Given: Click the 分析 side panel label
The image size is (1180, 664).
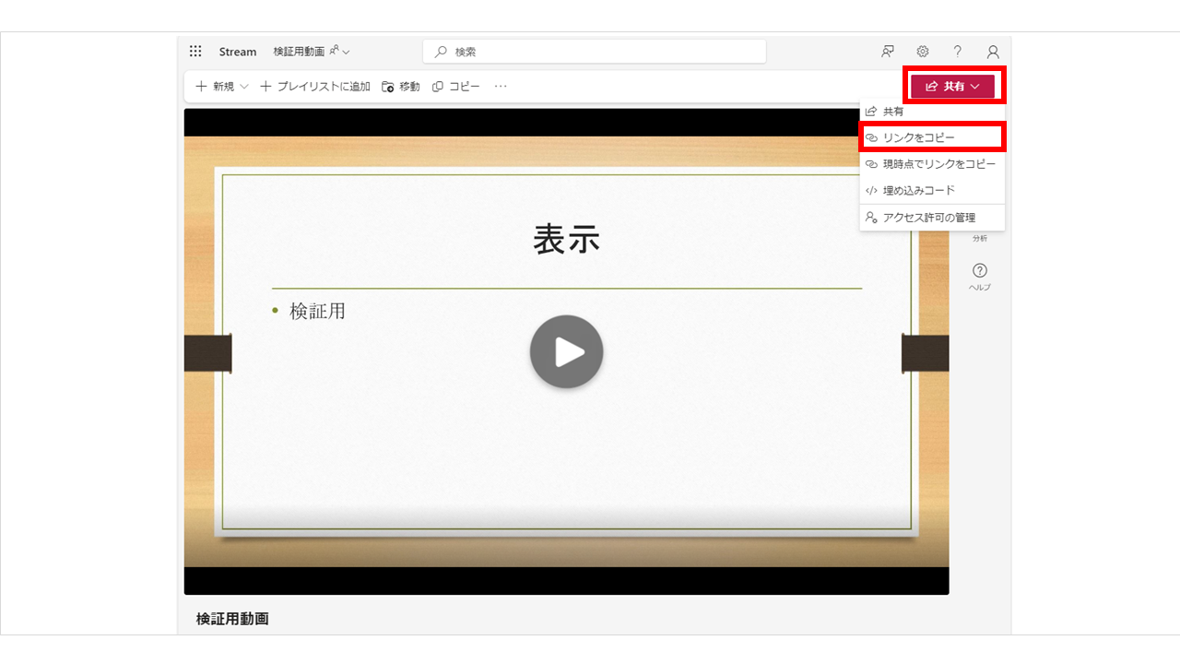Looking at the screenshot, I should pyautogui.click(x=979, y=238).
